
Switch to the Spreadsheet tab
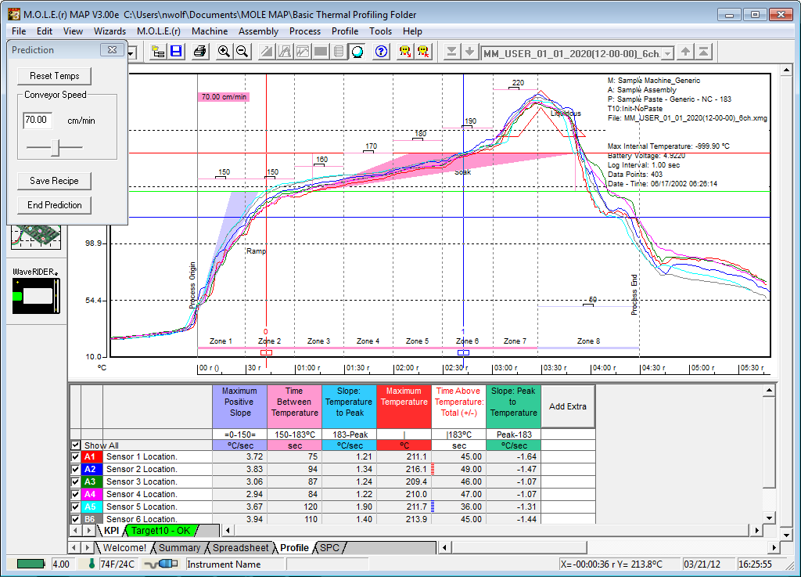coord(240,548)
